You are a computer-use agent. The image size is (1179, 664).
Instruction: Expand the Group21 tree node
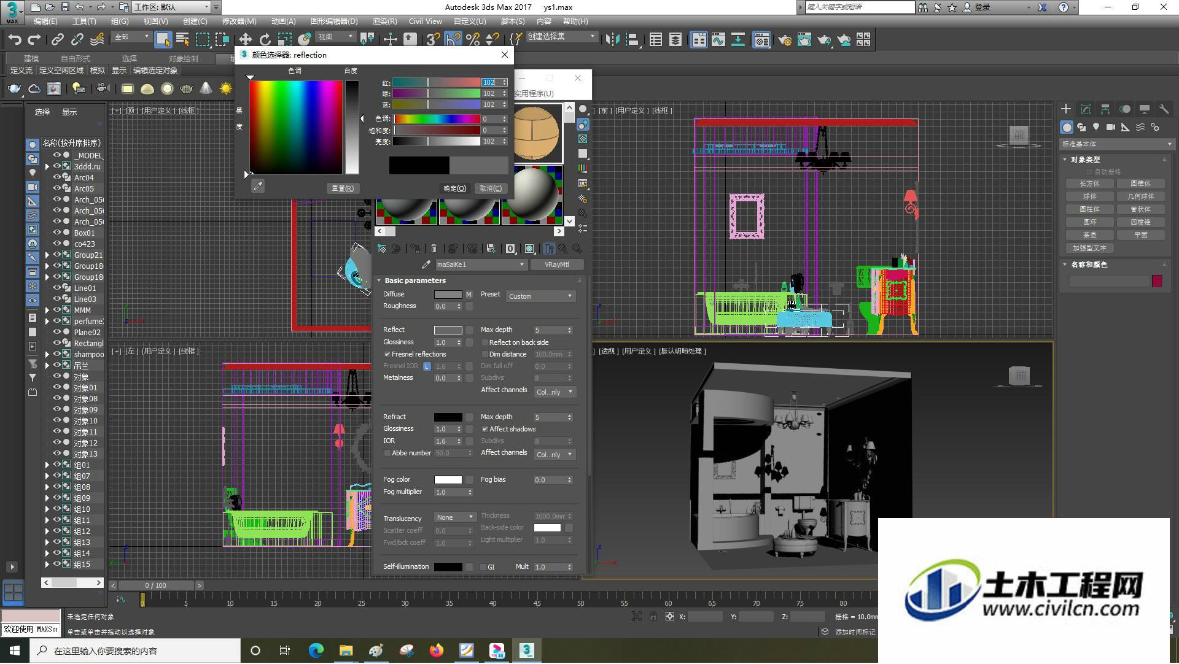(47, 255)
